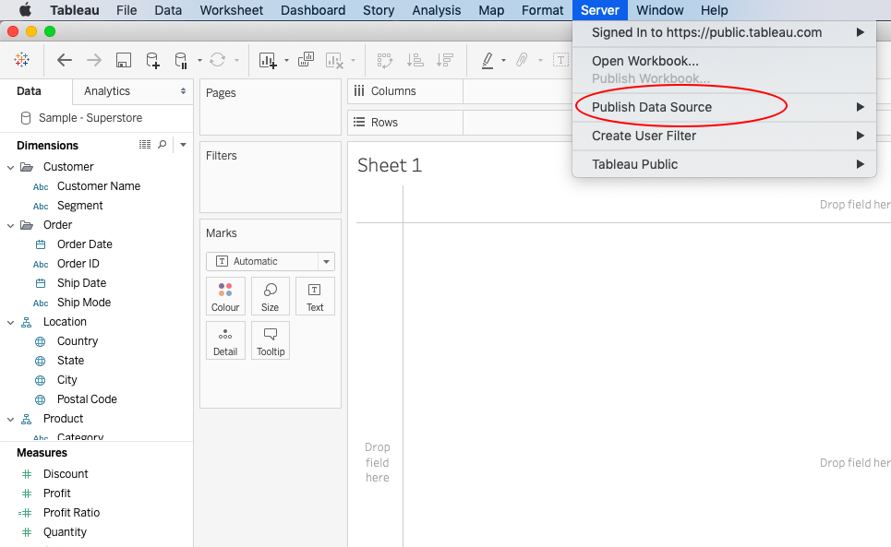Screen dimensions: 891x547
Task: Switch to the Analytics pane tab
Action: (107, 90)
